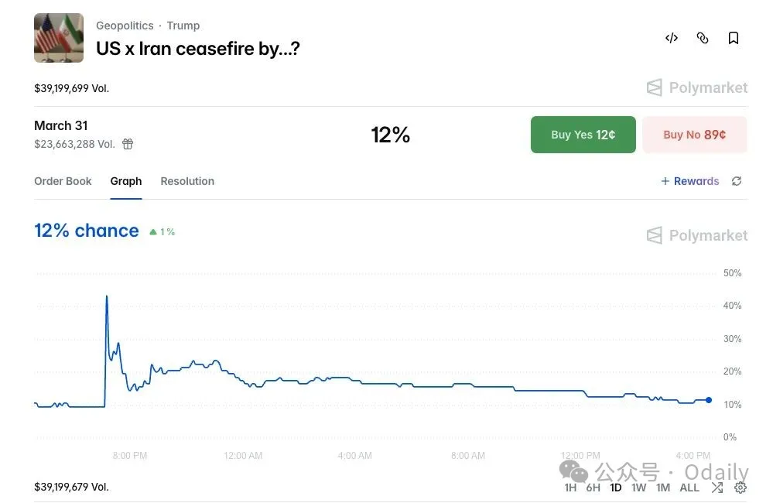Set chart range to 1W
773x503 pixels.
[638, 488]
